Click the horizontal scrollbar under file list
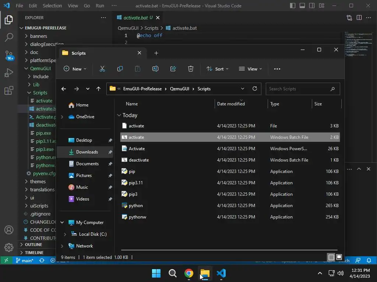The image size is (377, 282). click(x=229, y=250)
